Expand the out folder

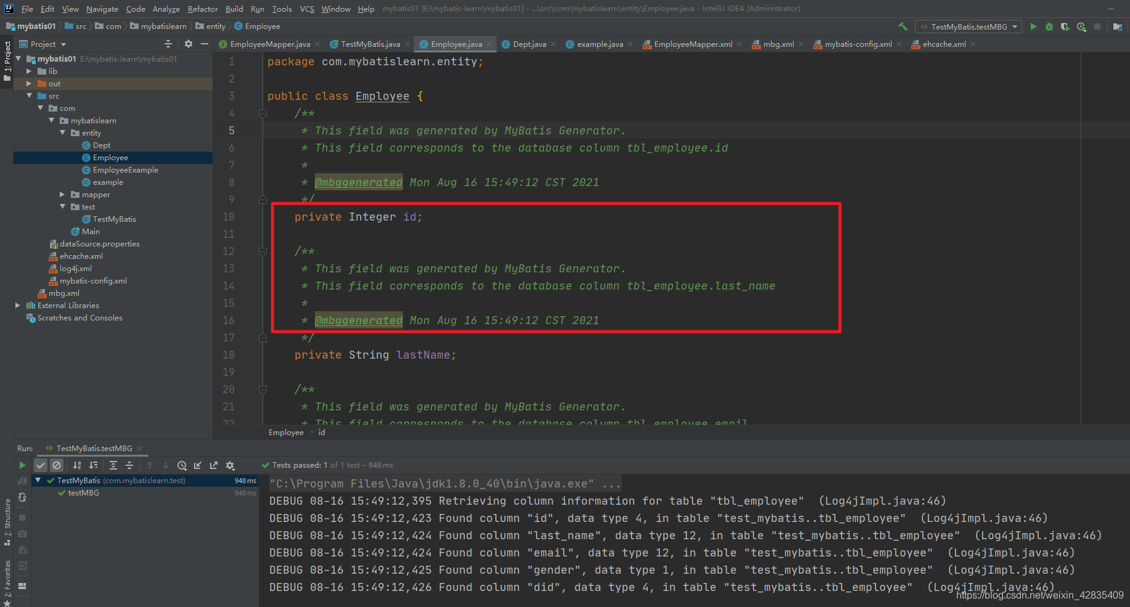click(29, 83)
